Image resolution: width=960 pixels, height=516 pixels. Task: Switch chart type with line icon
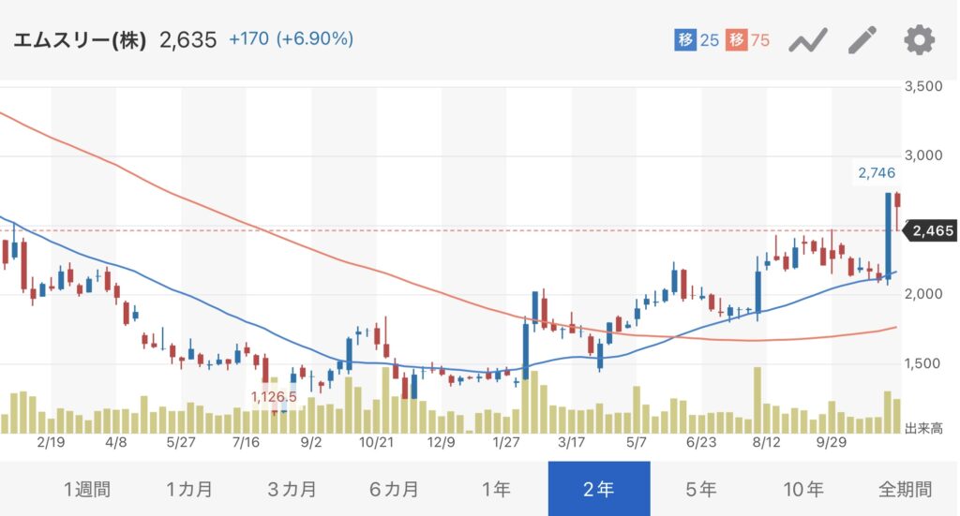806,40
